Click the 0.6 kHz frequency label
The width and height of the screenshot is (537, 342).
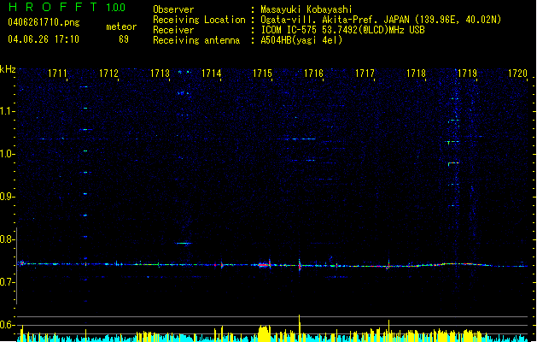pyautogui.click(x=7, y=325)
